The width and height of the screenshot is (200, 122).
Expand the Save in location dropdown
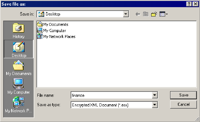tap(126, 14)
